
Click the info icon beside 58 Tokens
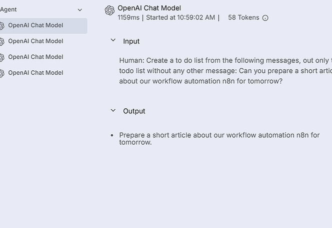point(265,18)
